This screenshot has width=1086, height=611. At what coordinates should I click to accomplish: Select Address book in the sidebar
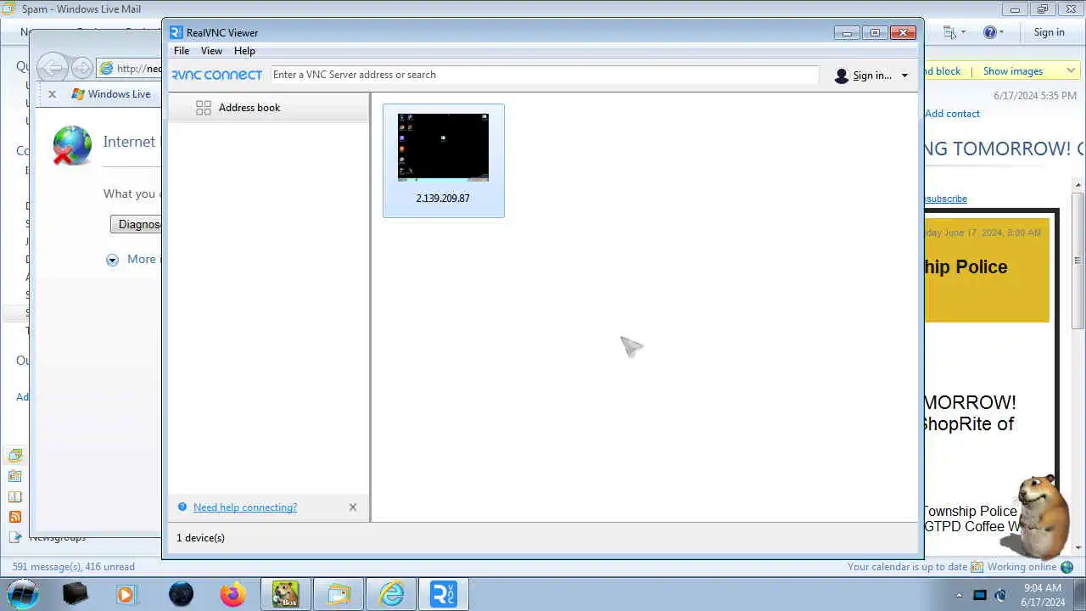tap(269, 108)
